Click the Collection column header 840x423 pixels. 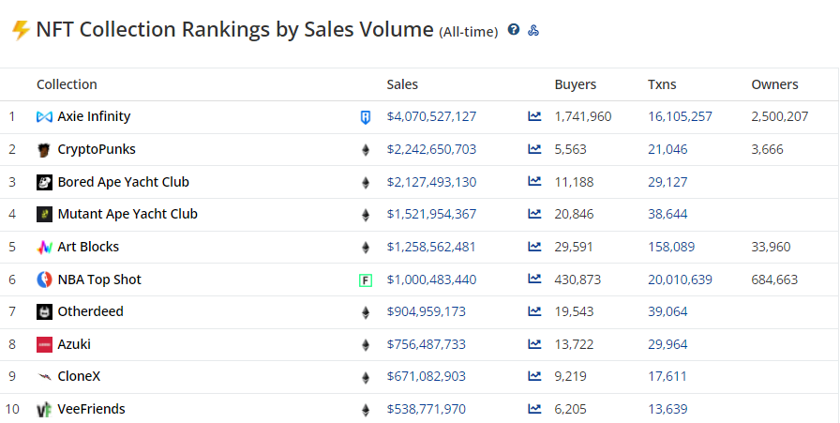[x=67, y=84]
